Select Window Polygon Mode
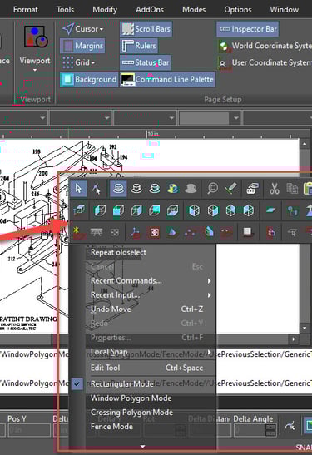Screen dimensions: 312x455 [x=131, y=398]
